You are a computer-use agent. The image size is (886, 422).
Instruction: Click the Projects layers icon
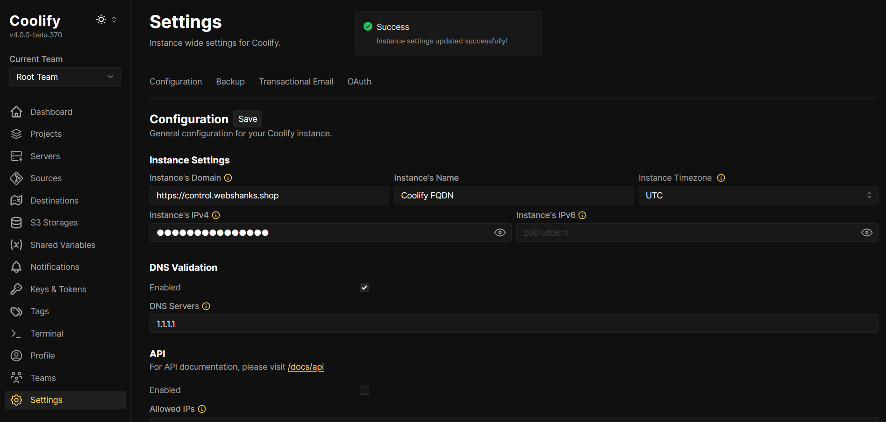16,134
